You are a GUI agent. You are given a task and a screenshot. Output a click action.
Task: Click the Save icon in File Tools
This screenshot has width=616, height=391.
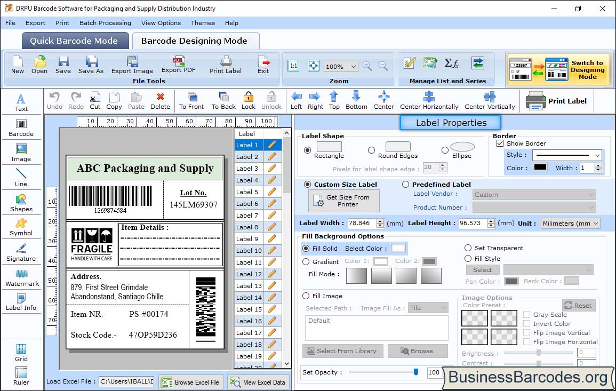[x=63, y=65]
